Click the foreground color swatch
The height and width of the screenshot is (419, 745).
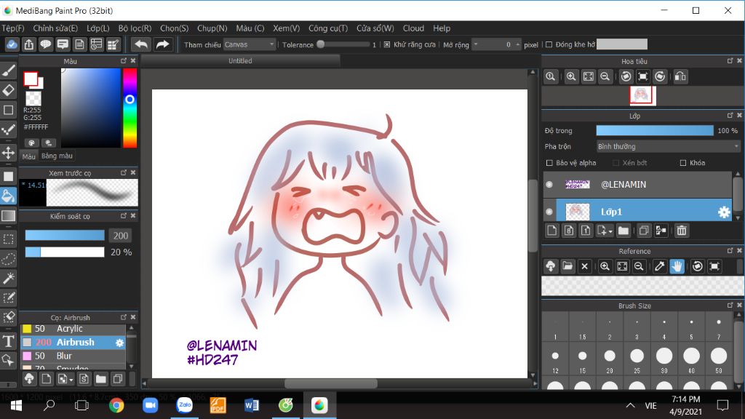31,79
